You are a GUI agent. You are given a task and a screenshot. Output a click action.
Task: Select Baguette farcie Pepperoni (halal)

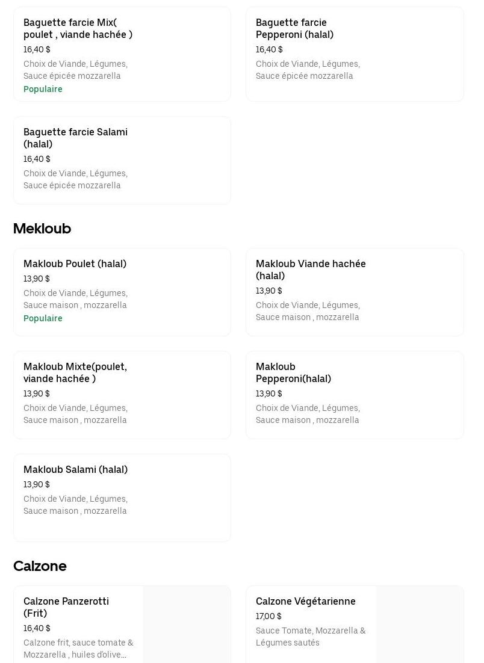tap(355, 54)
